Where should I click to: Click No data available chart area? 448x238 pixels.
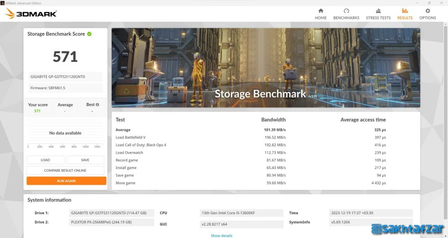[x=65, y=133]
